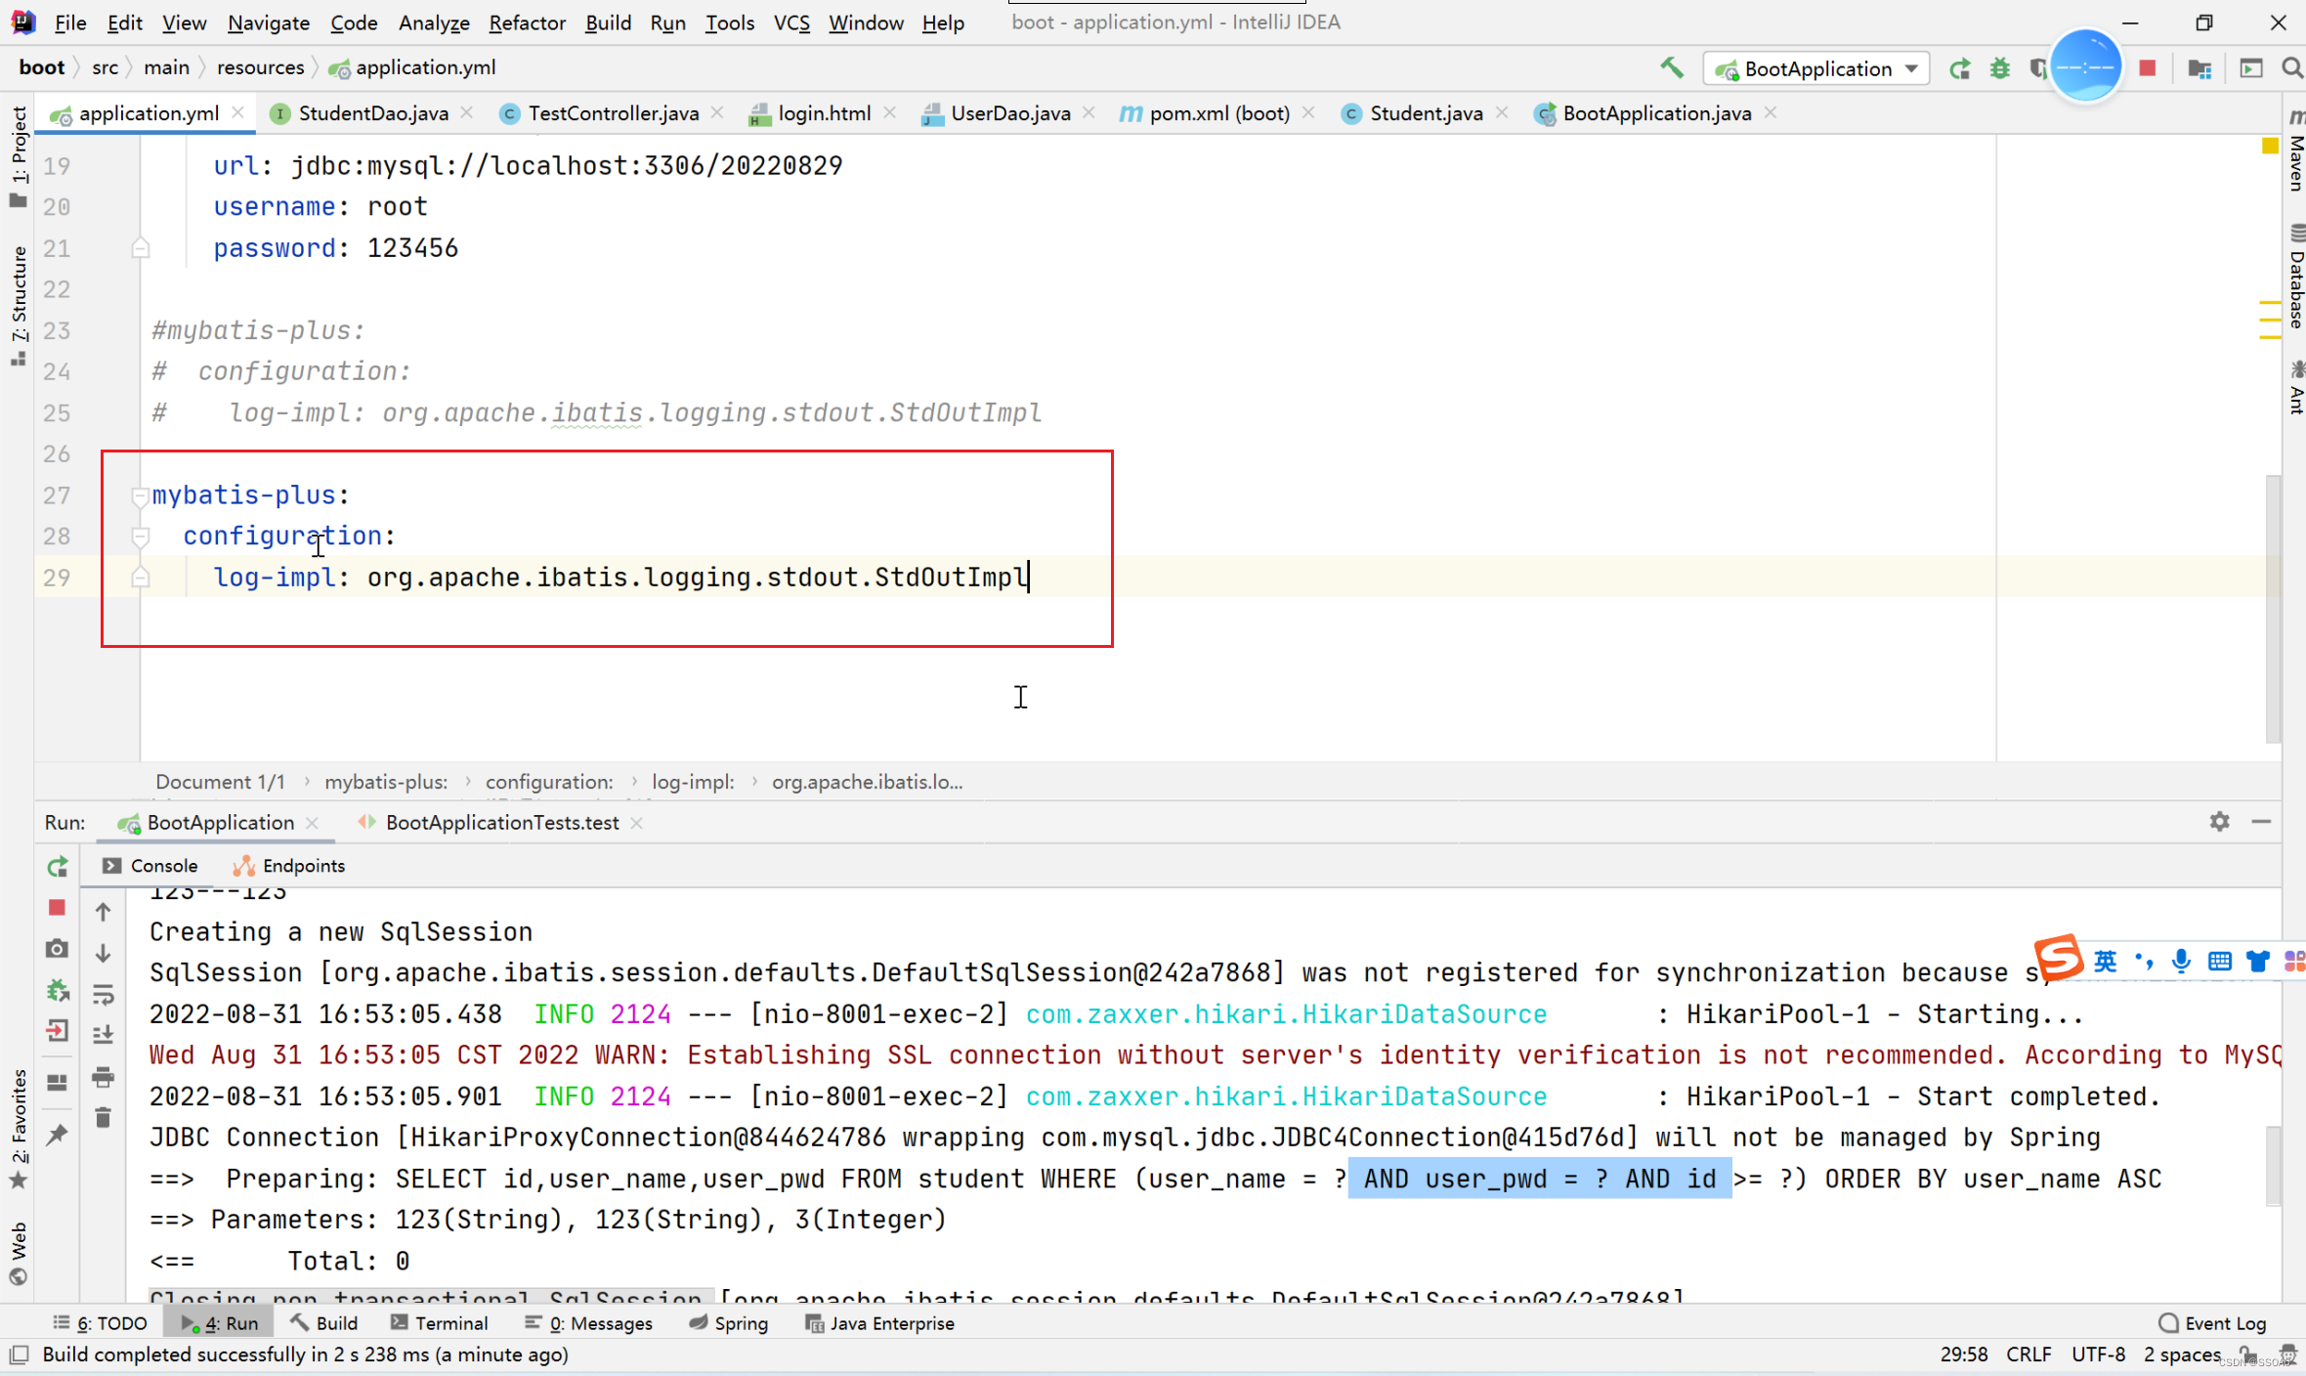Open the BootApplicationTests.test run tab
The image size is (2306, 1376).
click(x=501, y=823)
